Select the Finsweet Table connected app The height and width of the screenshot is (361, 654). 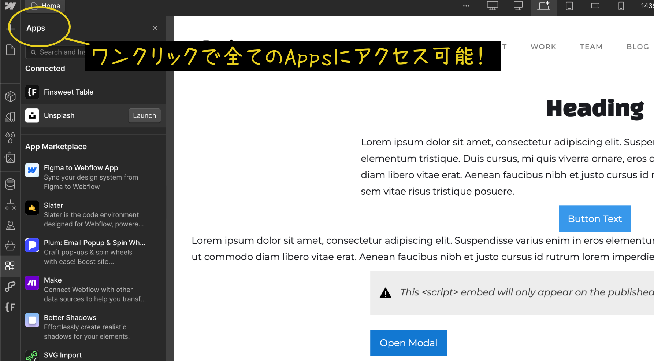pyautogui.click(x=93, y=92)
